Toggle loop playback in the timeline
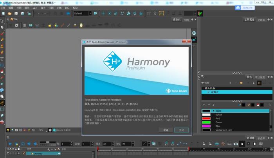Viewport: 274px width, 158px height. [23, 144]
